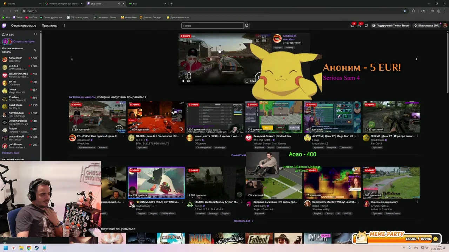The width and height of the screenshot is (449, 252).
Task: Open the Fallout game category thumbnail
Action: (259, 238)
